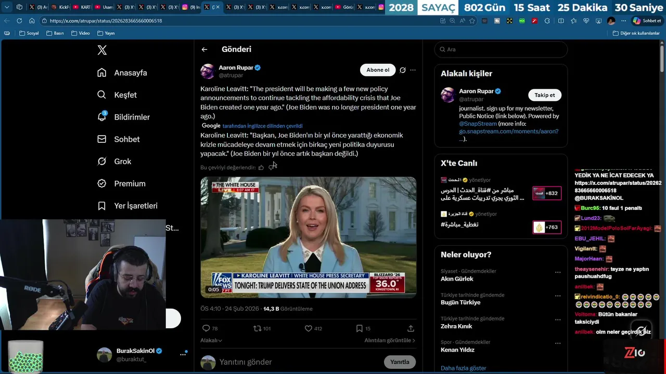Switch to the Instagram (9) tab
The image size is (666, 374).
191,7
